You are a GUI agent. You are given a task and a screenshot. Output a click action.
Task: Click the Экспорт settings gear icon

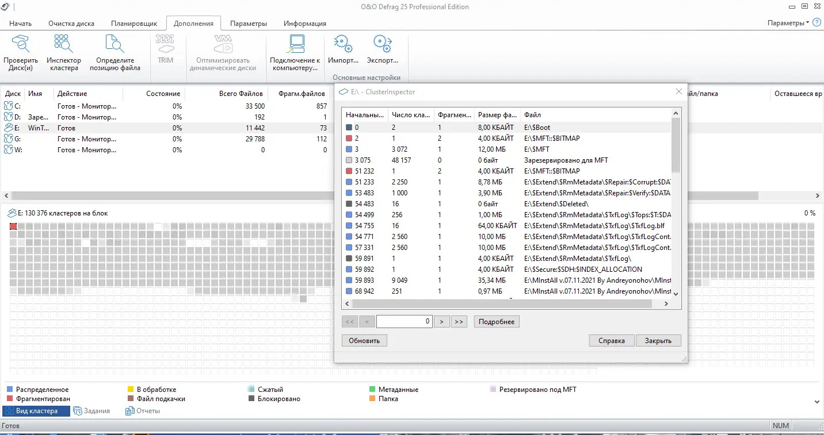point(383,44)
